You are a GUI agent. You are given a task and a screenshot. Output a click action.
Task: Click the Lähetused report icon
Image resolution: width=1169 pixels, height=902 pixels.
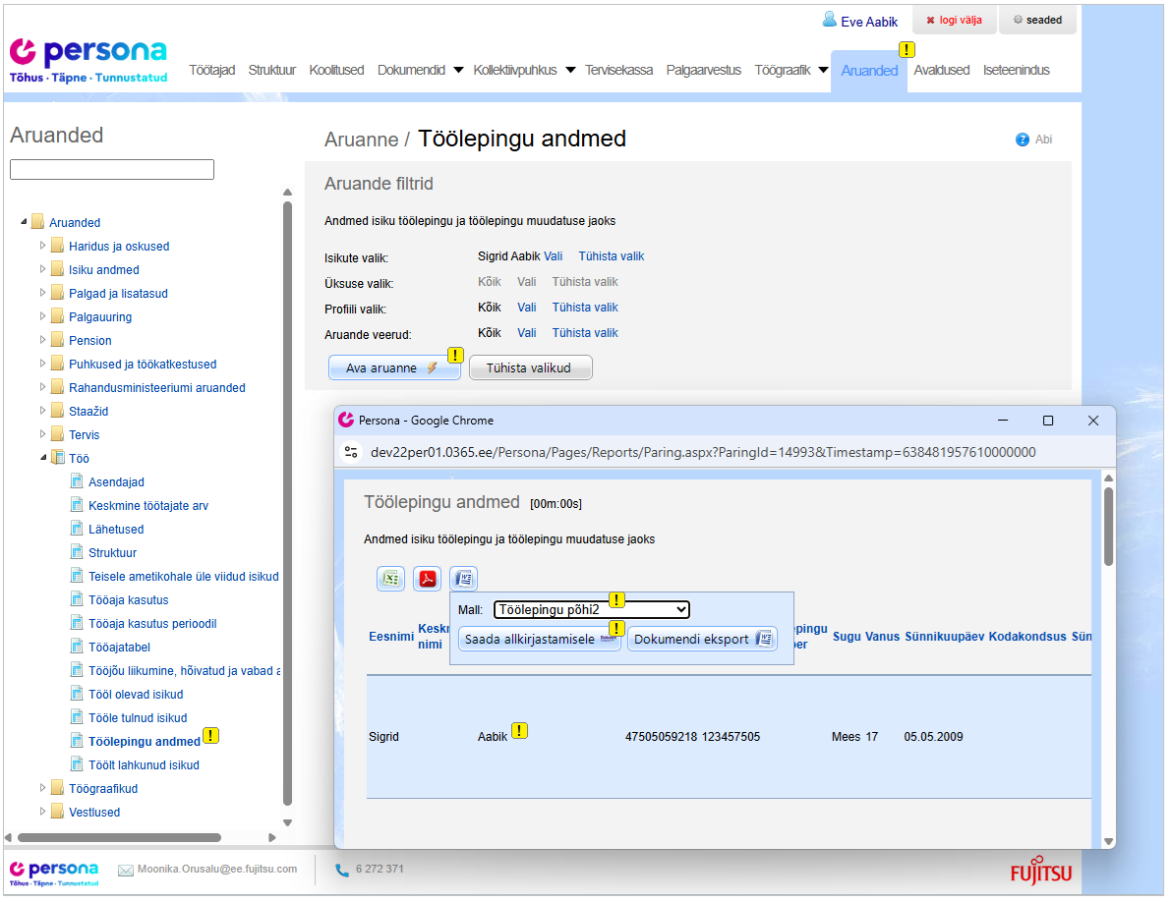pyautogui.click(x=76, y=530)
